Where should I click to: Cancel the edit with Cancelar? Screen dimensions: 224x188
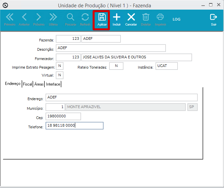pyautogui.click(x=131, y=20)
